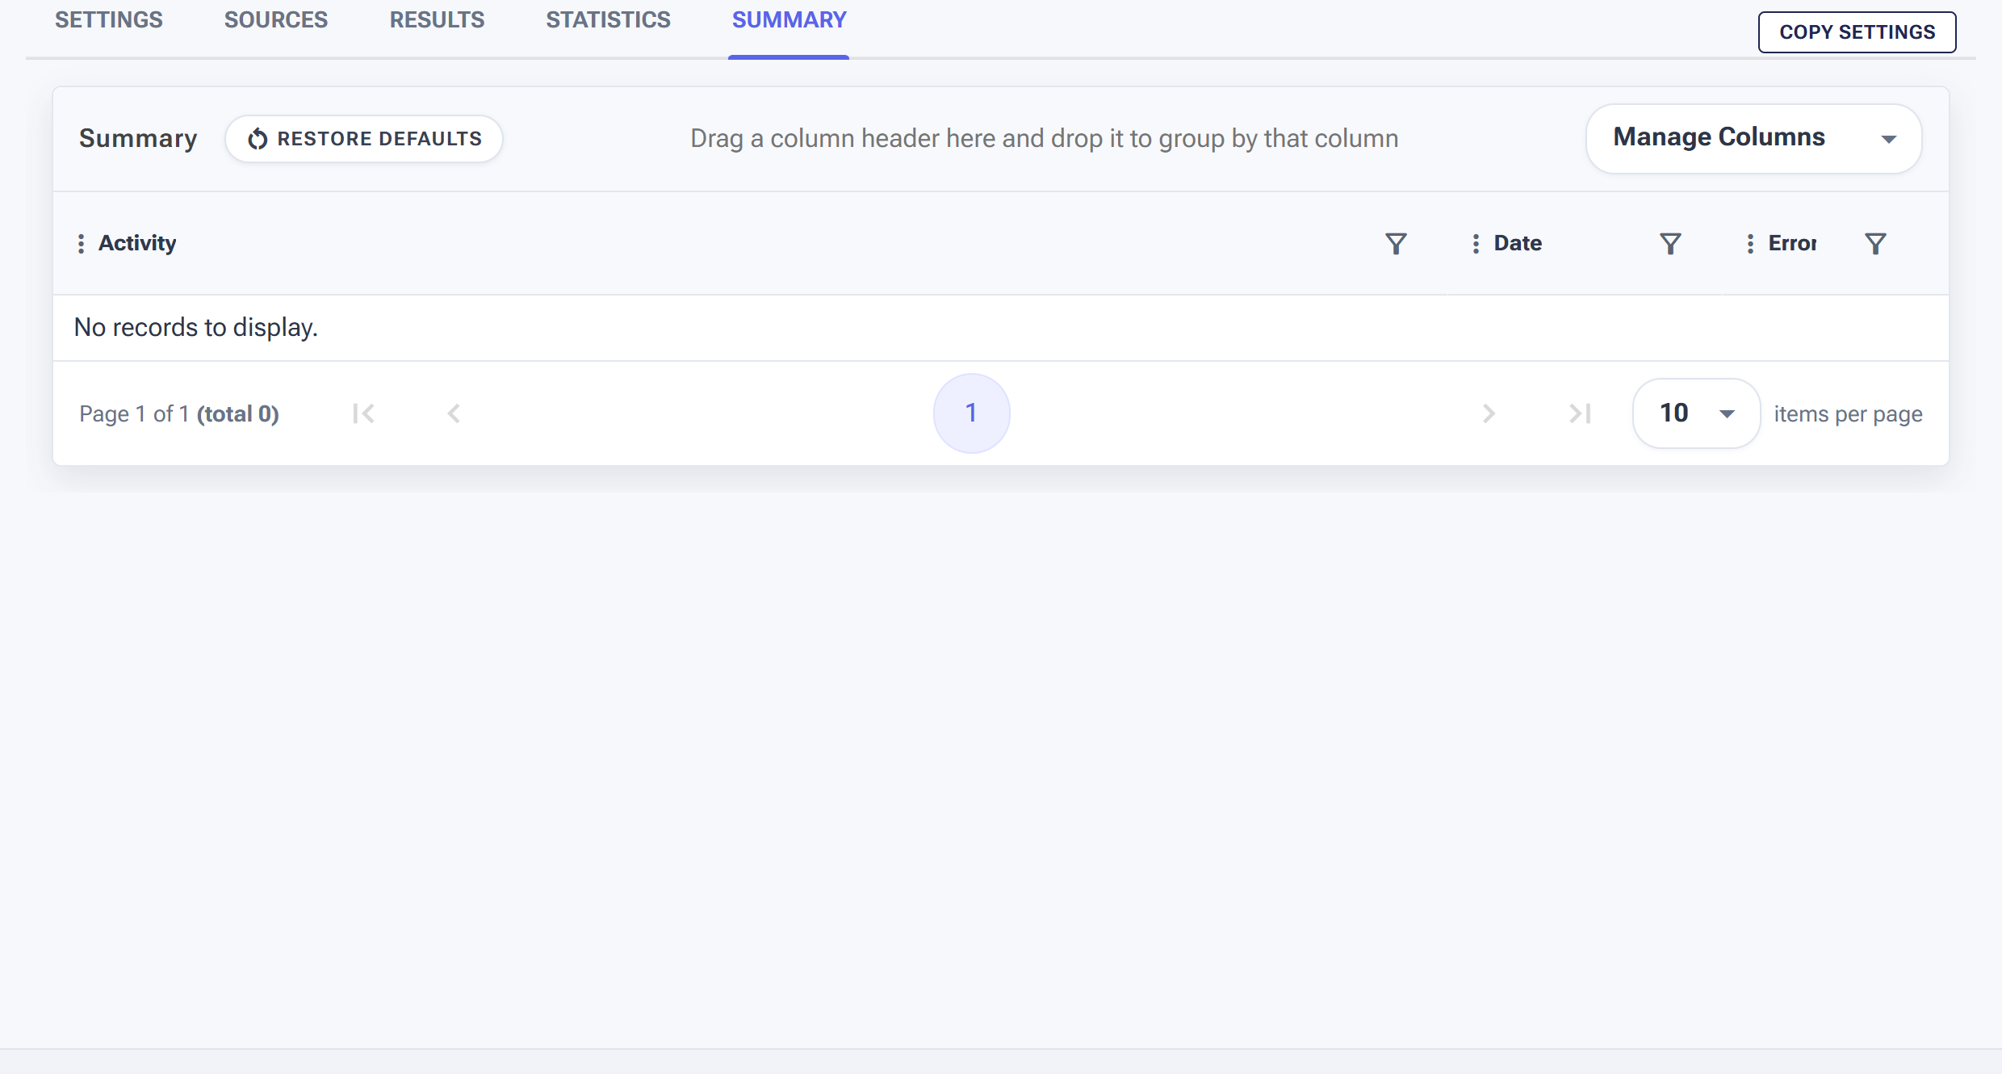Click the 'items per page' label
The image size is (2002, 1074).
(x=1848, y=413)
